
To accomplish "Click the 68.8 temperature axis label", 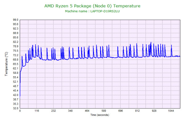I will [x=16, y=60].
